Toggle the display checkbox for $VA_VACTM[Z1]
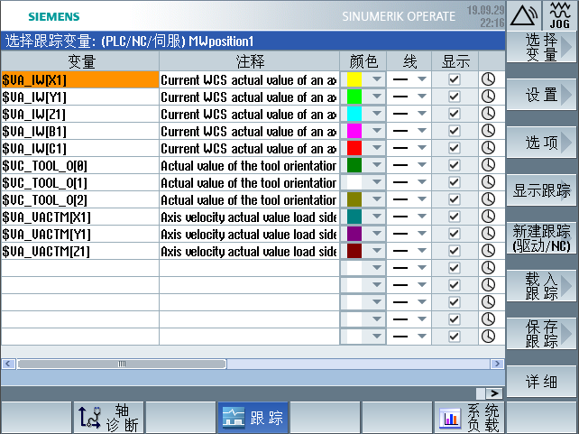Viewport: 579px width, 434px height. tap(455, 251)
